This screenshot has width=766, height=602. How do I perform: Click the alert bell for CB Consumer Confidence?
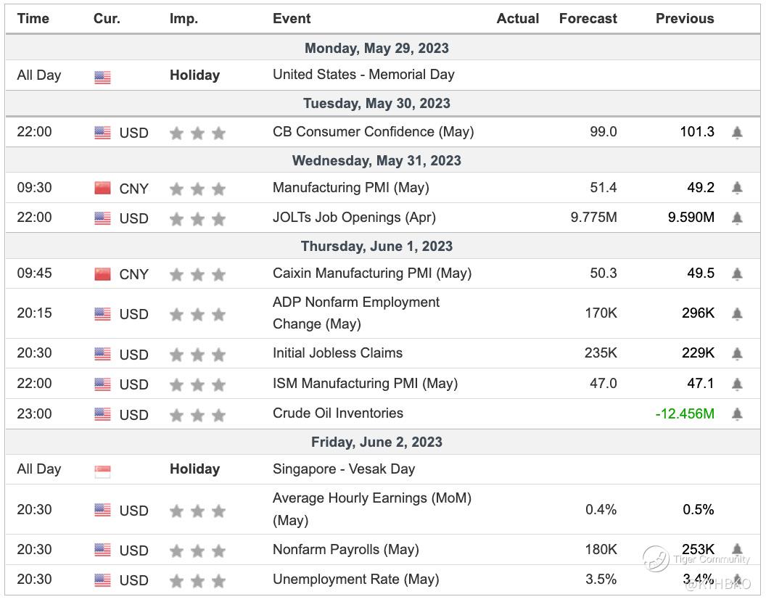coord(737,133)
